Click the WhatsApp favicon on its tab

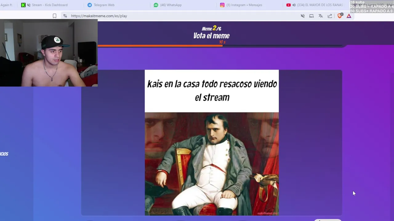(156, 5)
